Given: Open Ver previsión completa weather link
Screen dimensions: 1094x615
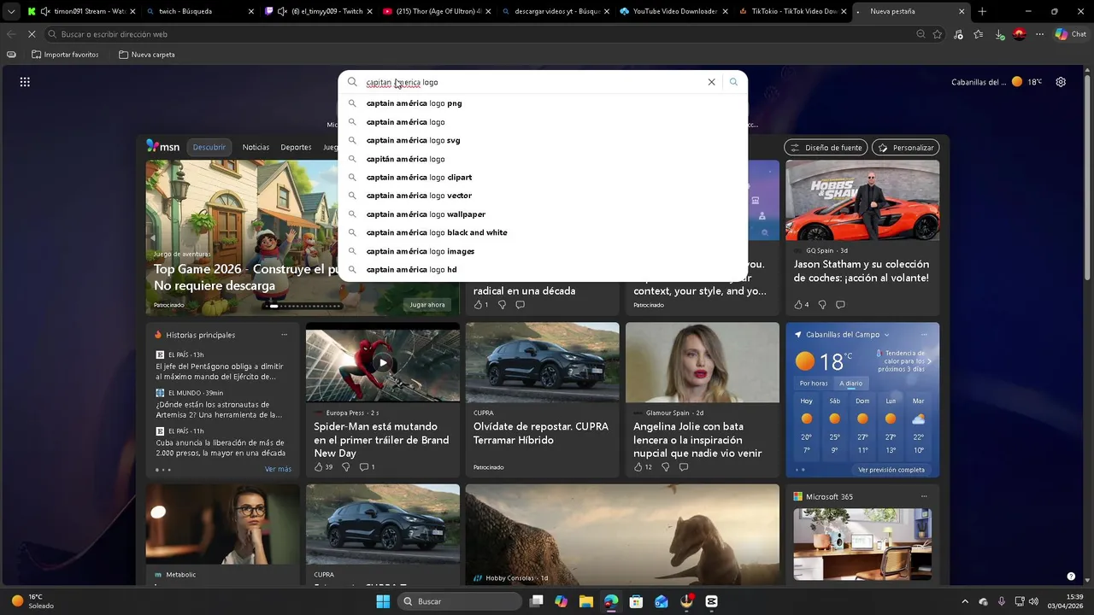Looking at the screenshot, I should pyautogui.click(x=891, y=470).
